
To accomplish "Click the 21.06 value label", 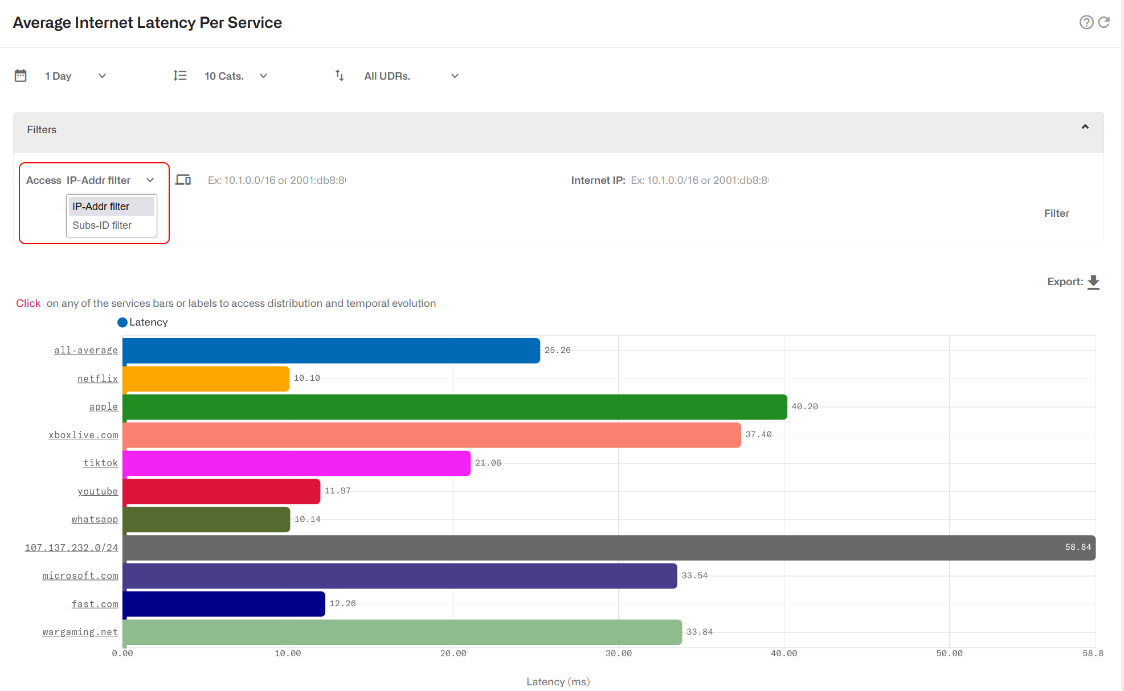I will coord(488,463).
